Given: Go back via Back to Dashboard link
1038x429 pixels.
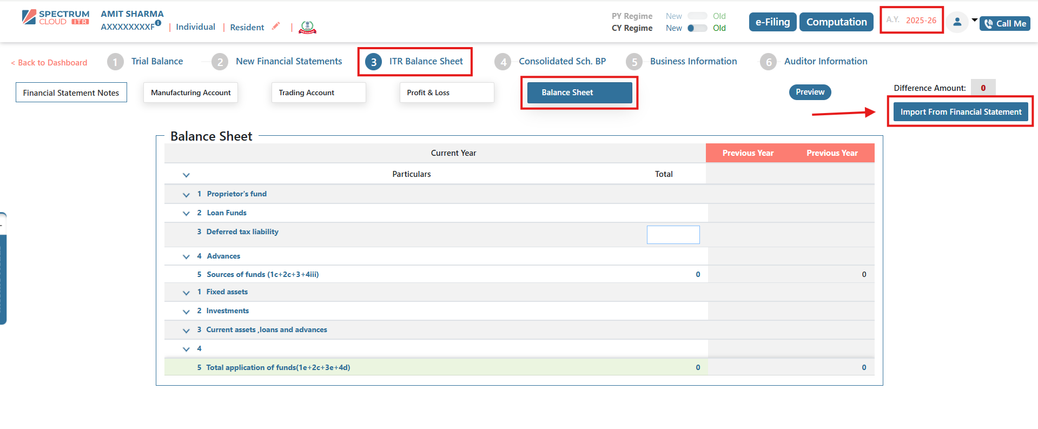Looking at the screenshot, I should coord(49,63).
